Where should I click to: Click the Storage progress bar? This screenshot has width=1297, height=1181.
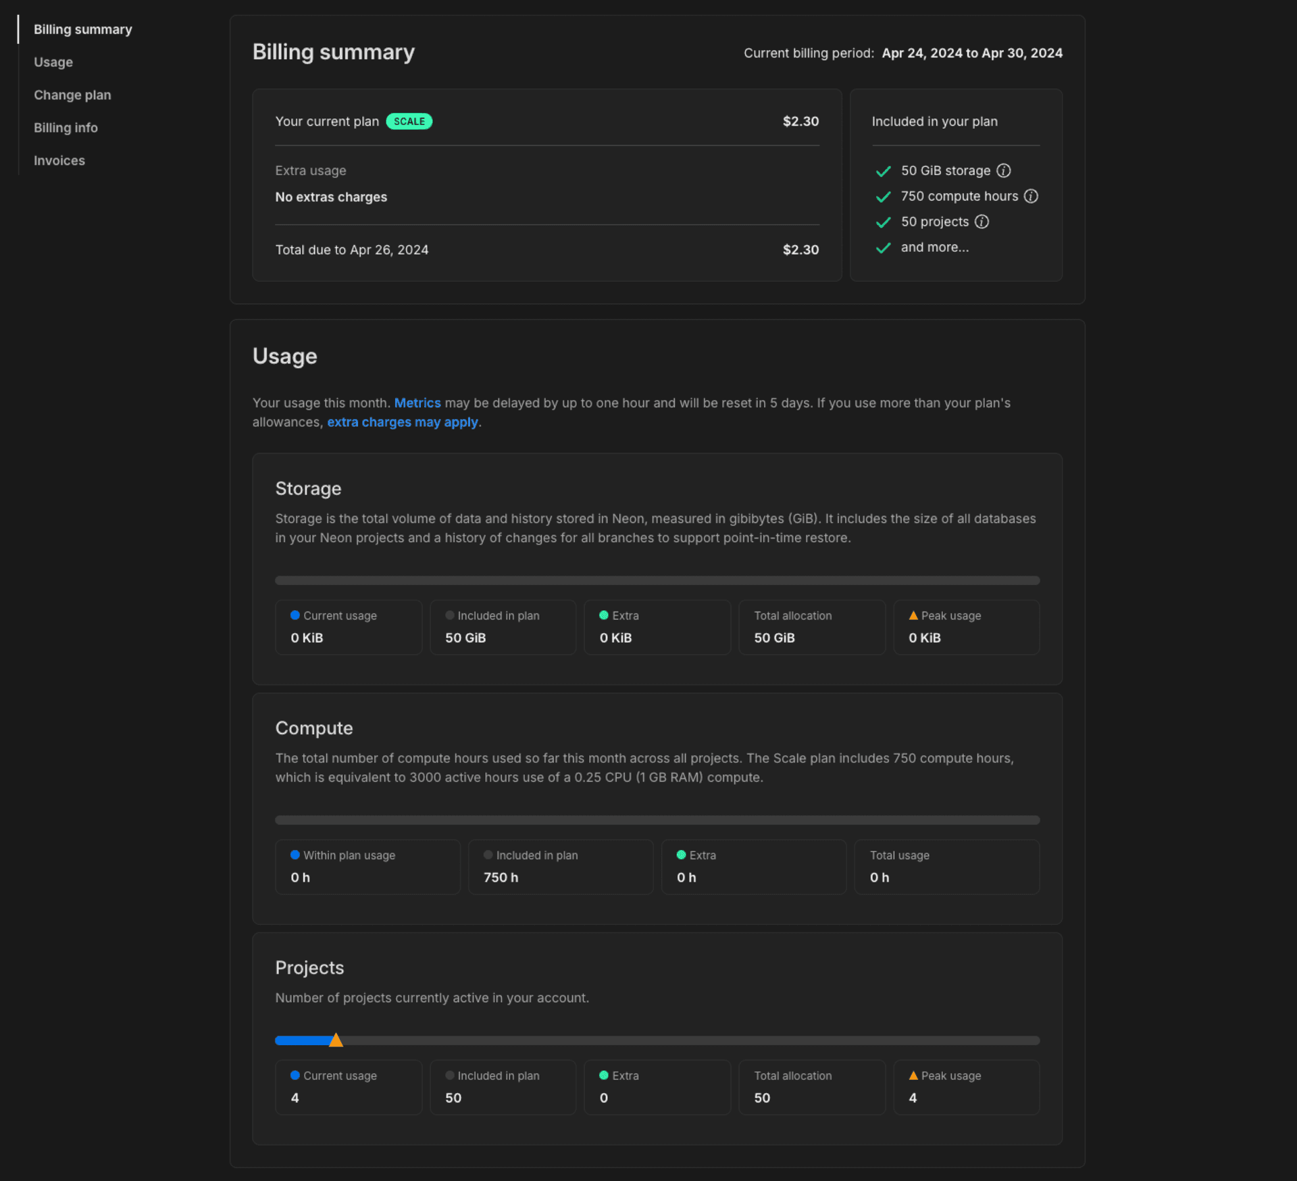657,580
